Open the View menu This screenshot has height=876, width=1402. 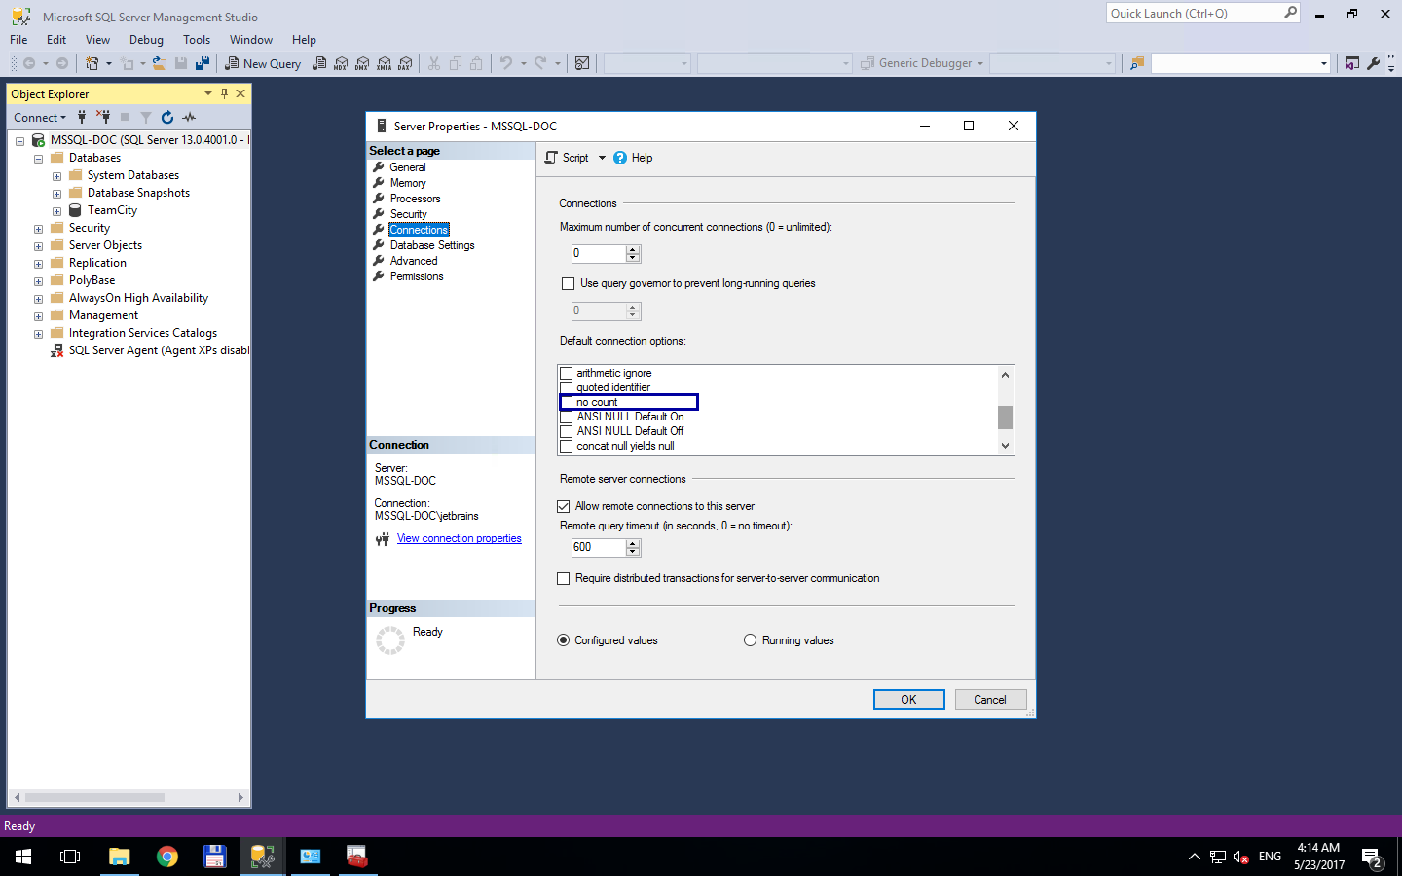(97, 40)
